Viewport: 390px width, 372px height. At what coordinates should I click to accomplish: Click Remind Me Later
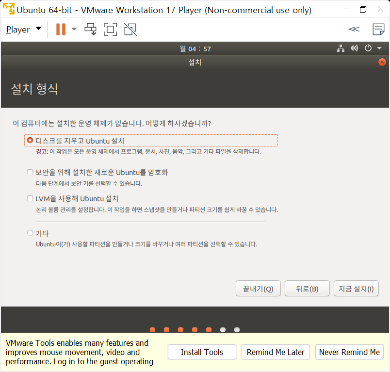pos(276,352)
